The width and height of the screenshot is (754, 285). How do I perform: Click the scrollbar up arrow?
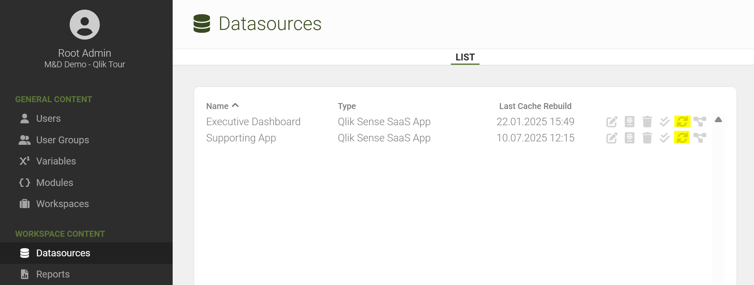(x=718, y=120)
